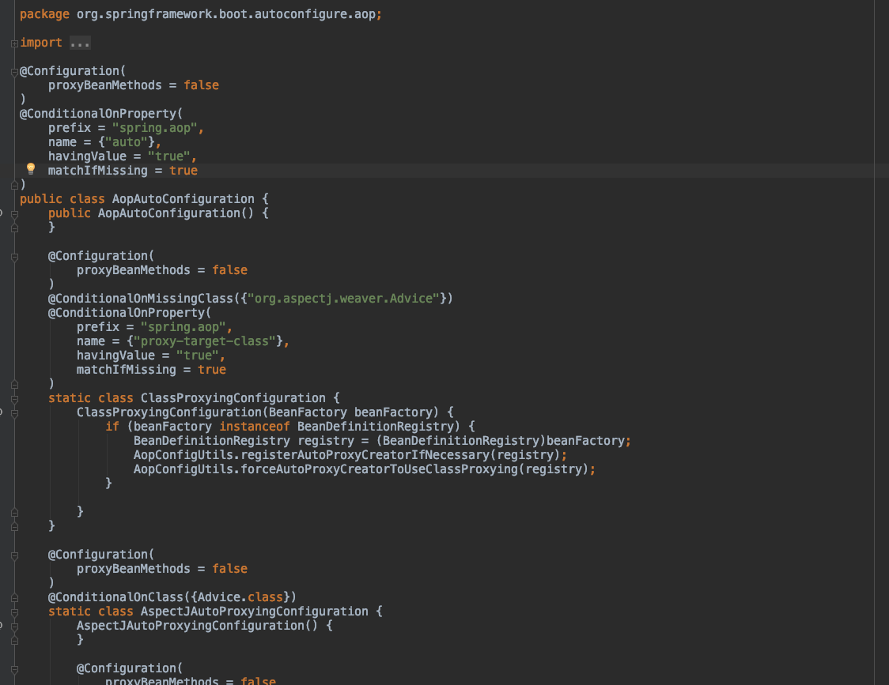
Task: Click the import keyword
Action: point(41,43)
